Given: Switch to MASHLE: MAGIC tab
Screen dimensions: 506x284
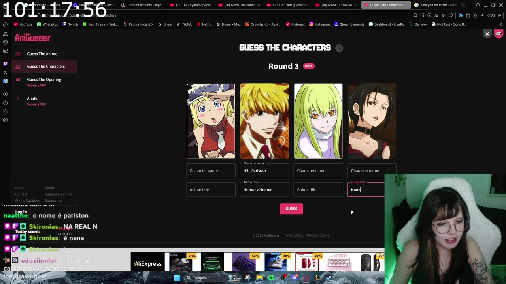Looking at the screenshot, I should pos(336,5).
